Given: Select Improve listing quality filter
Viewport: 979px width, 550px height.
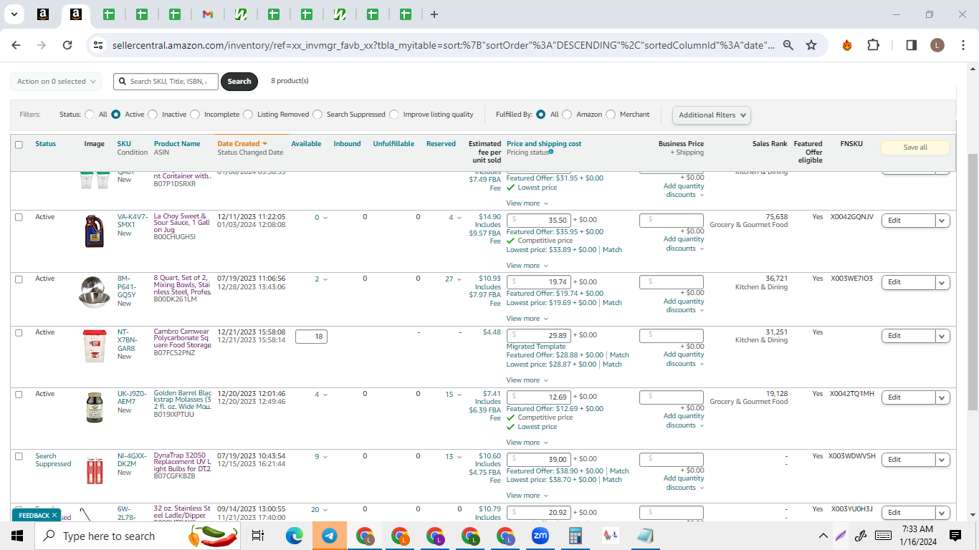Looking at the screenshot, I should click(394, 115).
